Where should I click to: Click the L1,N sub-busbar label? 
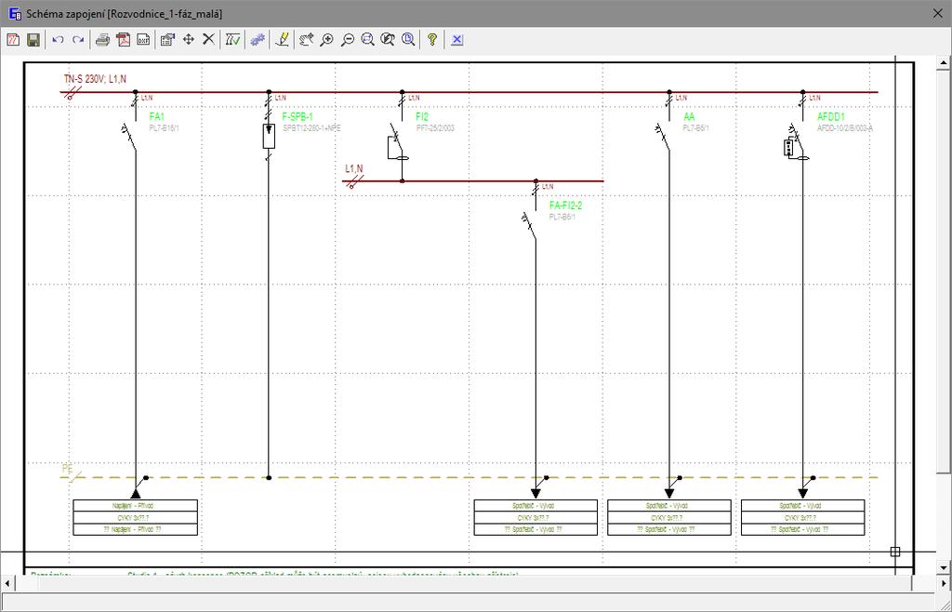click(x=354, y=168)
